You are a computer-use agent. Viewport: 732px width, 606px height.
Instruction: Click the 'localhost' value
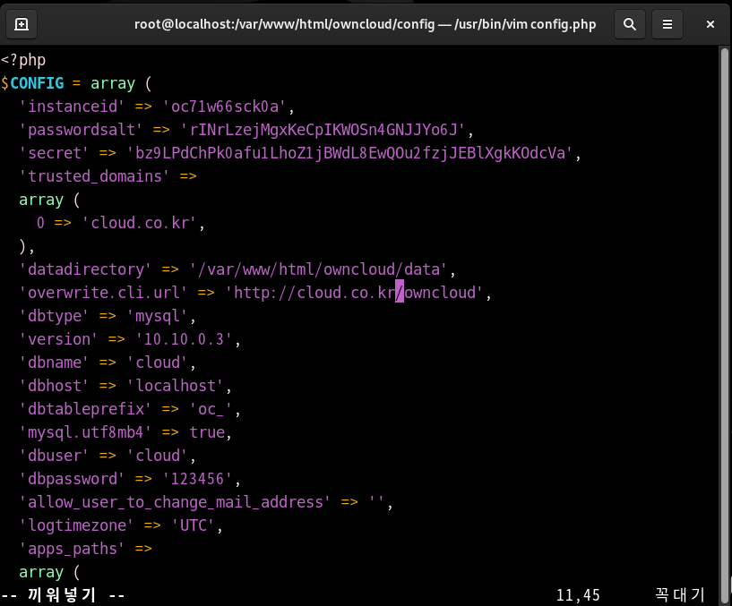tap(176, 386)
